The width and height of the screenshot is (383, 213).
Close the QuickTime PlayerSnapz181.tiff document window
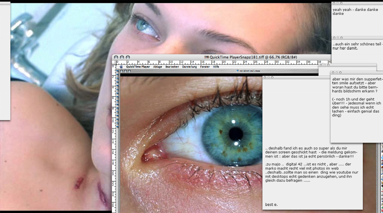[x=116, y=57]
